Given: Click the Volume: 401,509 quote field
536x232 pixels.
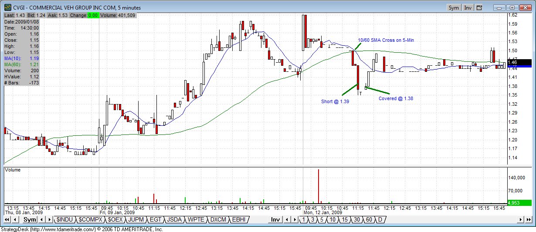Looking at the screenshot, I should pos(119,15).
